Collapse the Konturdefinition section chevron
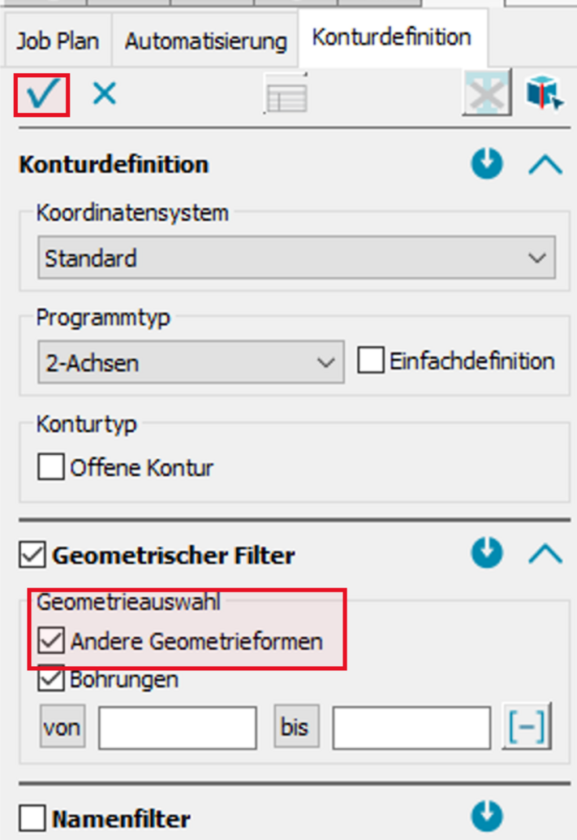Image resolution: width=577 pixels, height=840 pixels. tap(545, 164)
